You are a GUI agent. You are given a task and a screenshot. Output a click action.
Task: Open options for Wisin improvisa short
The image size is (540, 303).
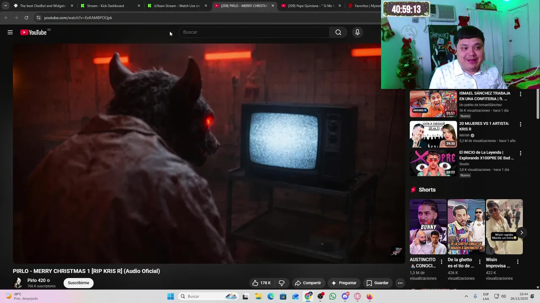pyautogui.click(x=518, y=262)
